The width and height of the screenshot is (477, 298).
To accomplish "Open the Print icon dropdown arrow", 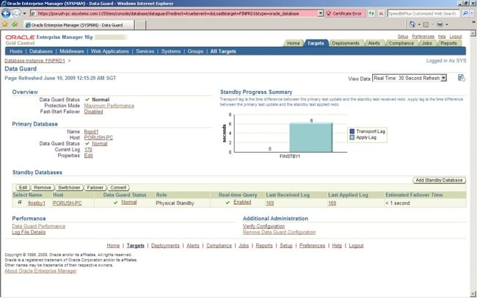I will 447,24.
